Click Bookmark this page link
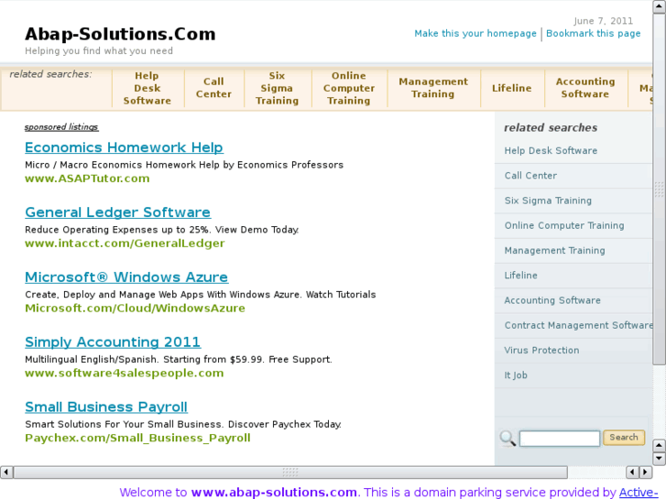This screenshot has width=666, height=499. click(x=594, y=34)
